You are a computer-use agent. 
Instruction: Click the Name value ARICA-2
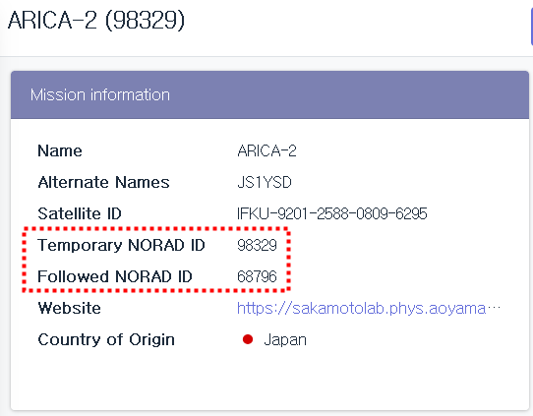pos(266,150)
